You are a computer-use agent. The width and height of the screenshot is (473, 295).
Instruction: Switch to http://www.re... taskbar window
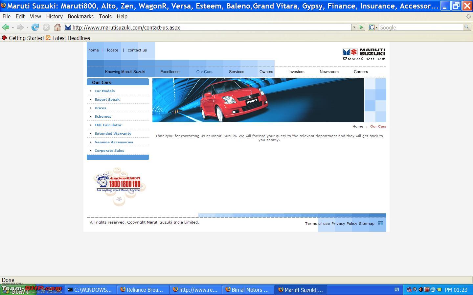coord(195,290)
